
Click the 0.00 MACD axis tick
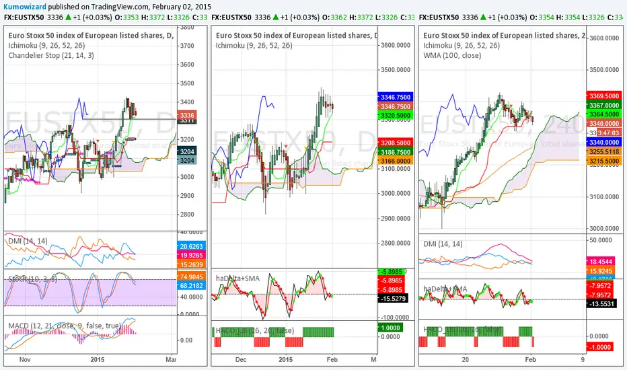tap(187, 340)
